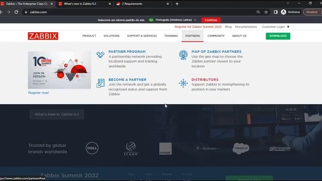Screen dimensions: 322x181
Task: Click the red Confirme button
Action: pos(211,20)
